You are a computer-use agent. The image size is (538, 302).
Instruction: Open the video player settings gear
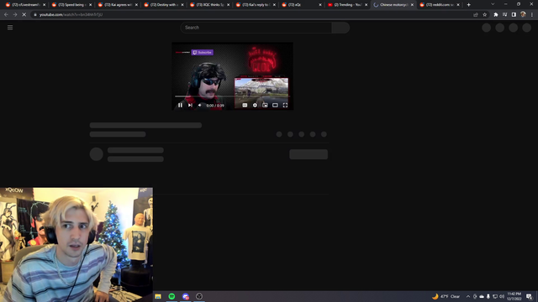pyautogui.click(x=255, y=105)
